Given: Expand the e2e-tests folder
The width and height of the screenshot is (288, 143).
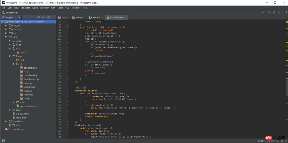Looking at the screenshot, I should pyautogui.click(x=6, y=29).
